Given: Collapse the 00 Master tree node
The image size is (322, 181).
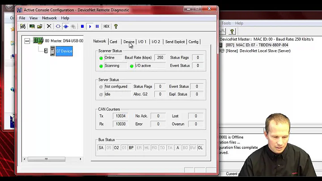Looking at the screenshot, I should point(27,41).
